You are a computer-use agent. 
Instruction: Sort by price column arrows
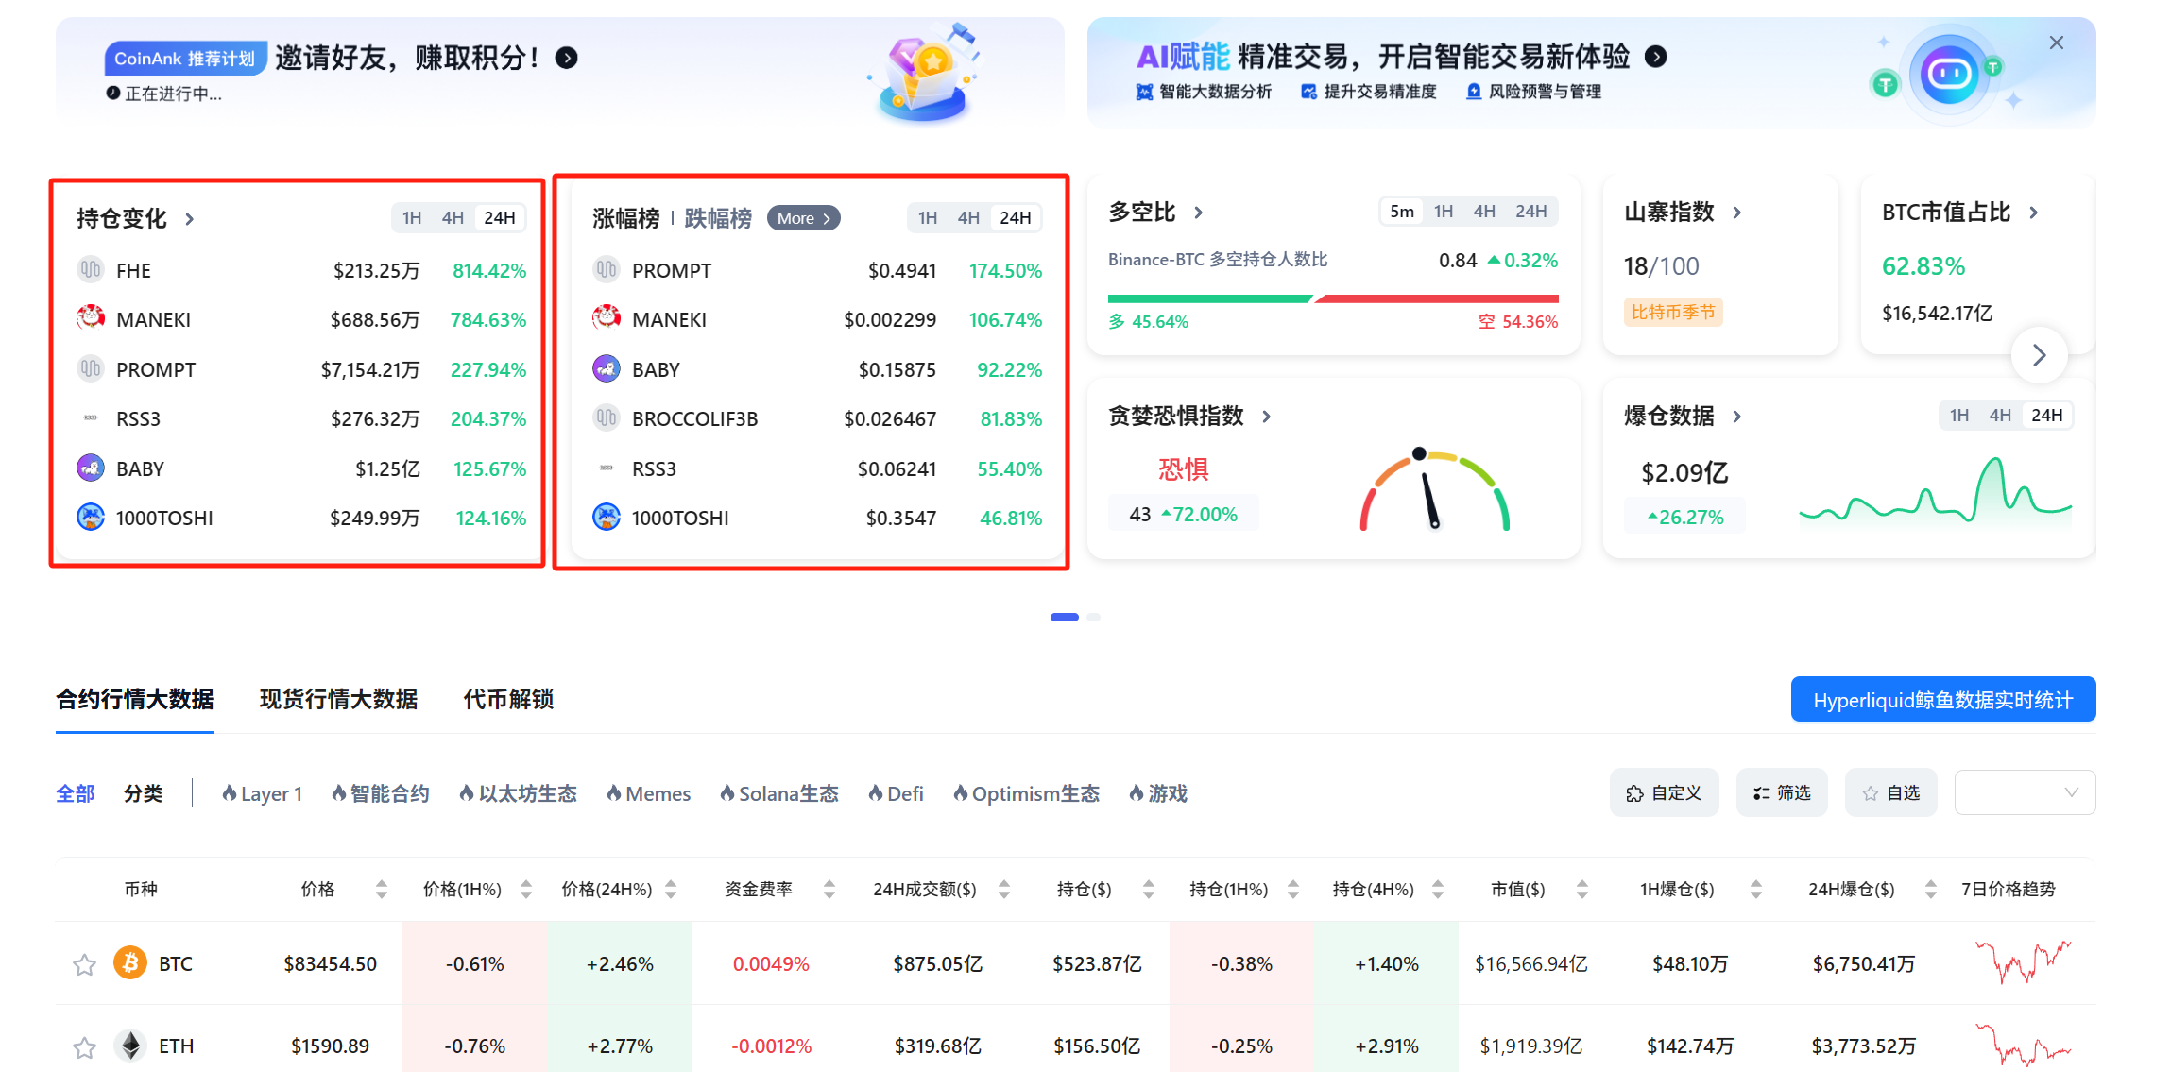click(381, 889)
